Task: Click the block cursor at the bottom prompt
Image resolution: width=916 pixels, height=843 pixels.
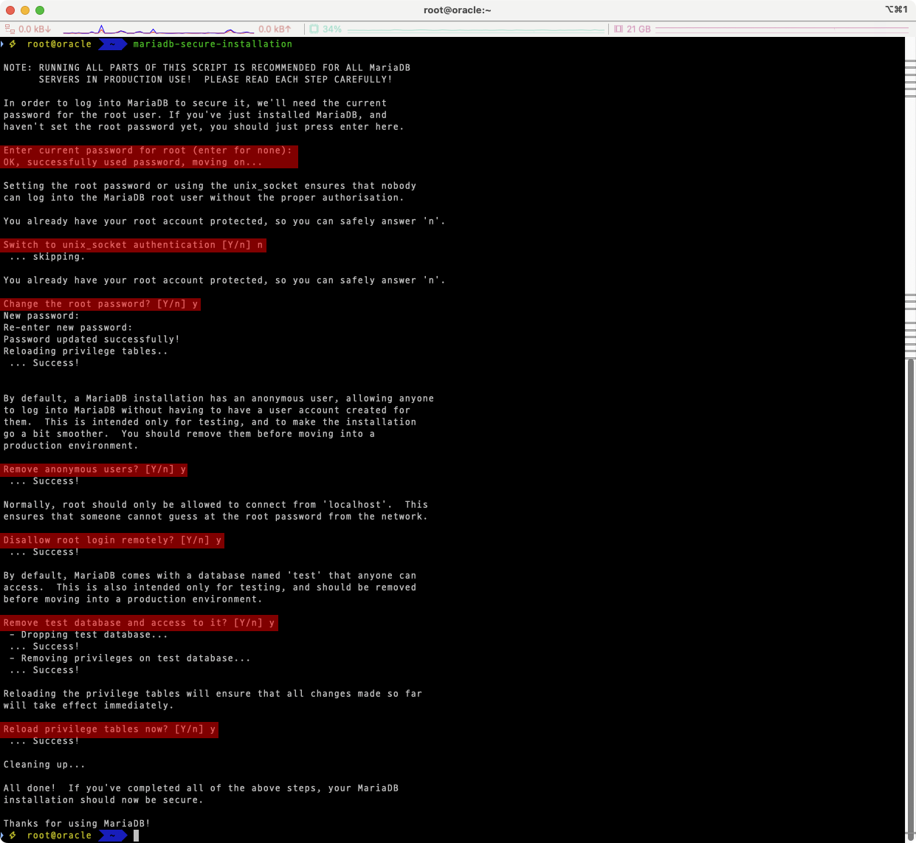Action: [136, 835]
